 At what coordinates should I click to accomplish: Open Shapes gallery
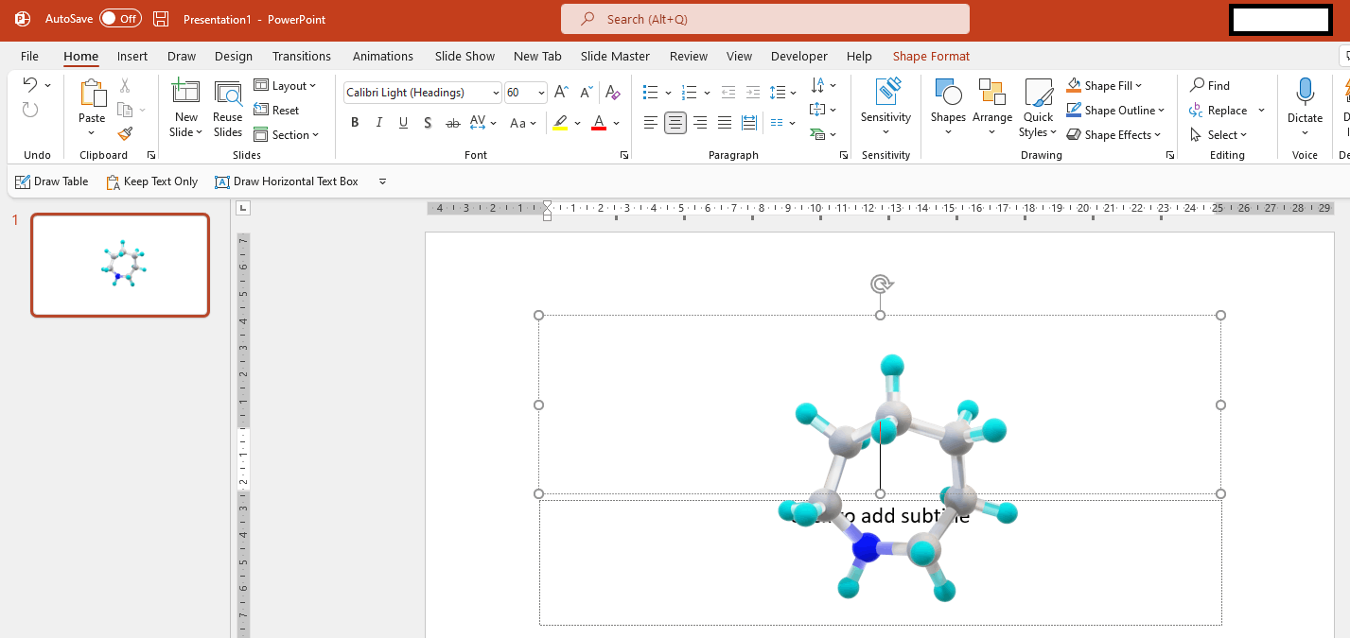[x=948, y=108]
